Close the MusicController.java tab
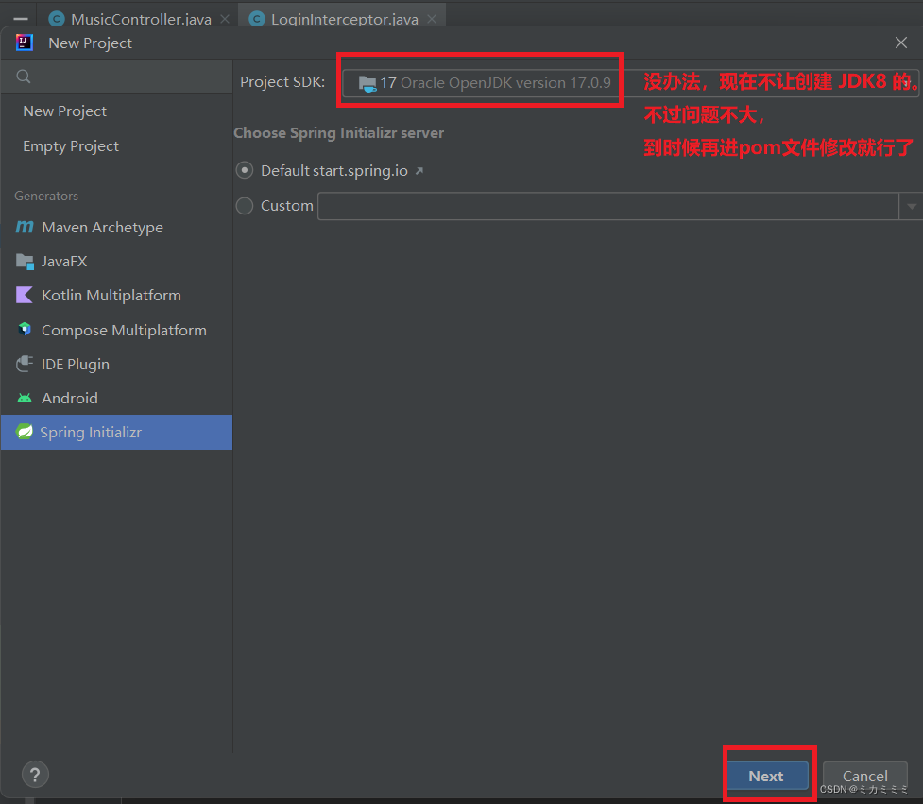The image size is (923, 804). [225, 20]
